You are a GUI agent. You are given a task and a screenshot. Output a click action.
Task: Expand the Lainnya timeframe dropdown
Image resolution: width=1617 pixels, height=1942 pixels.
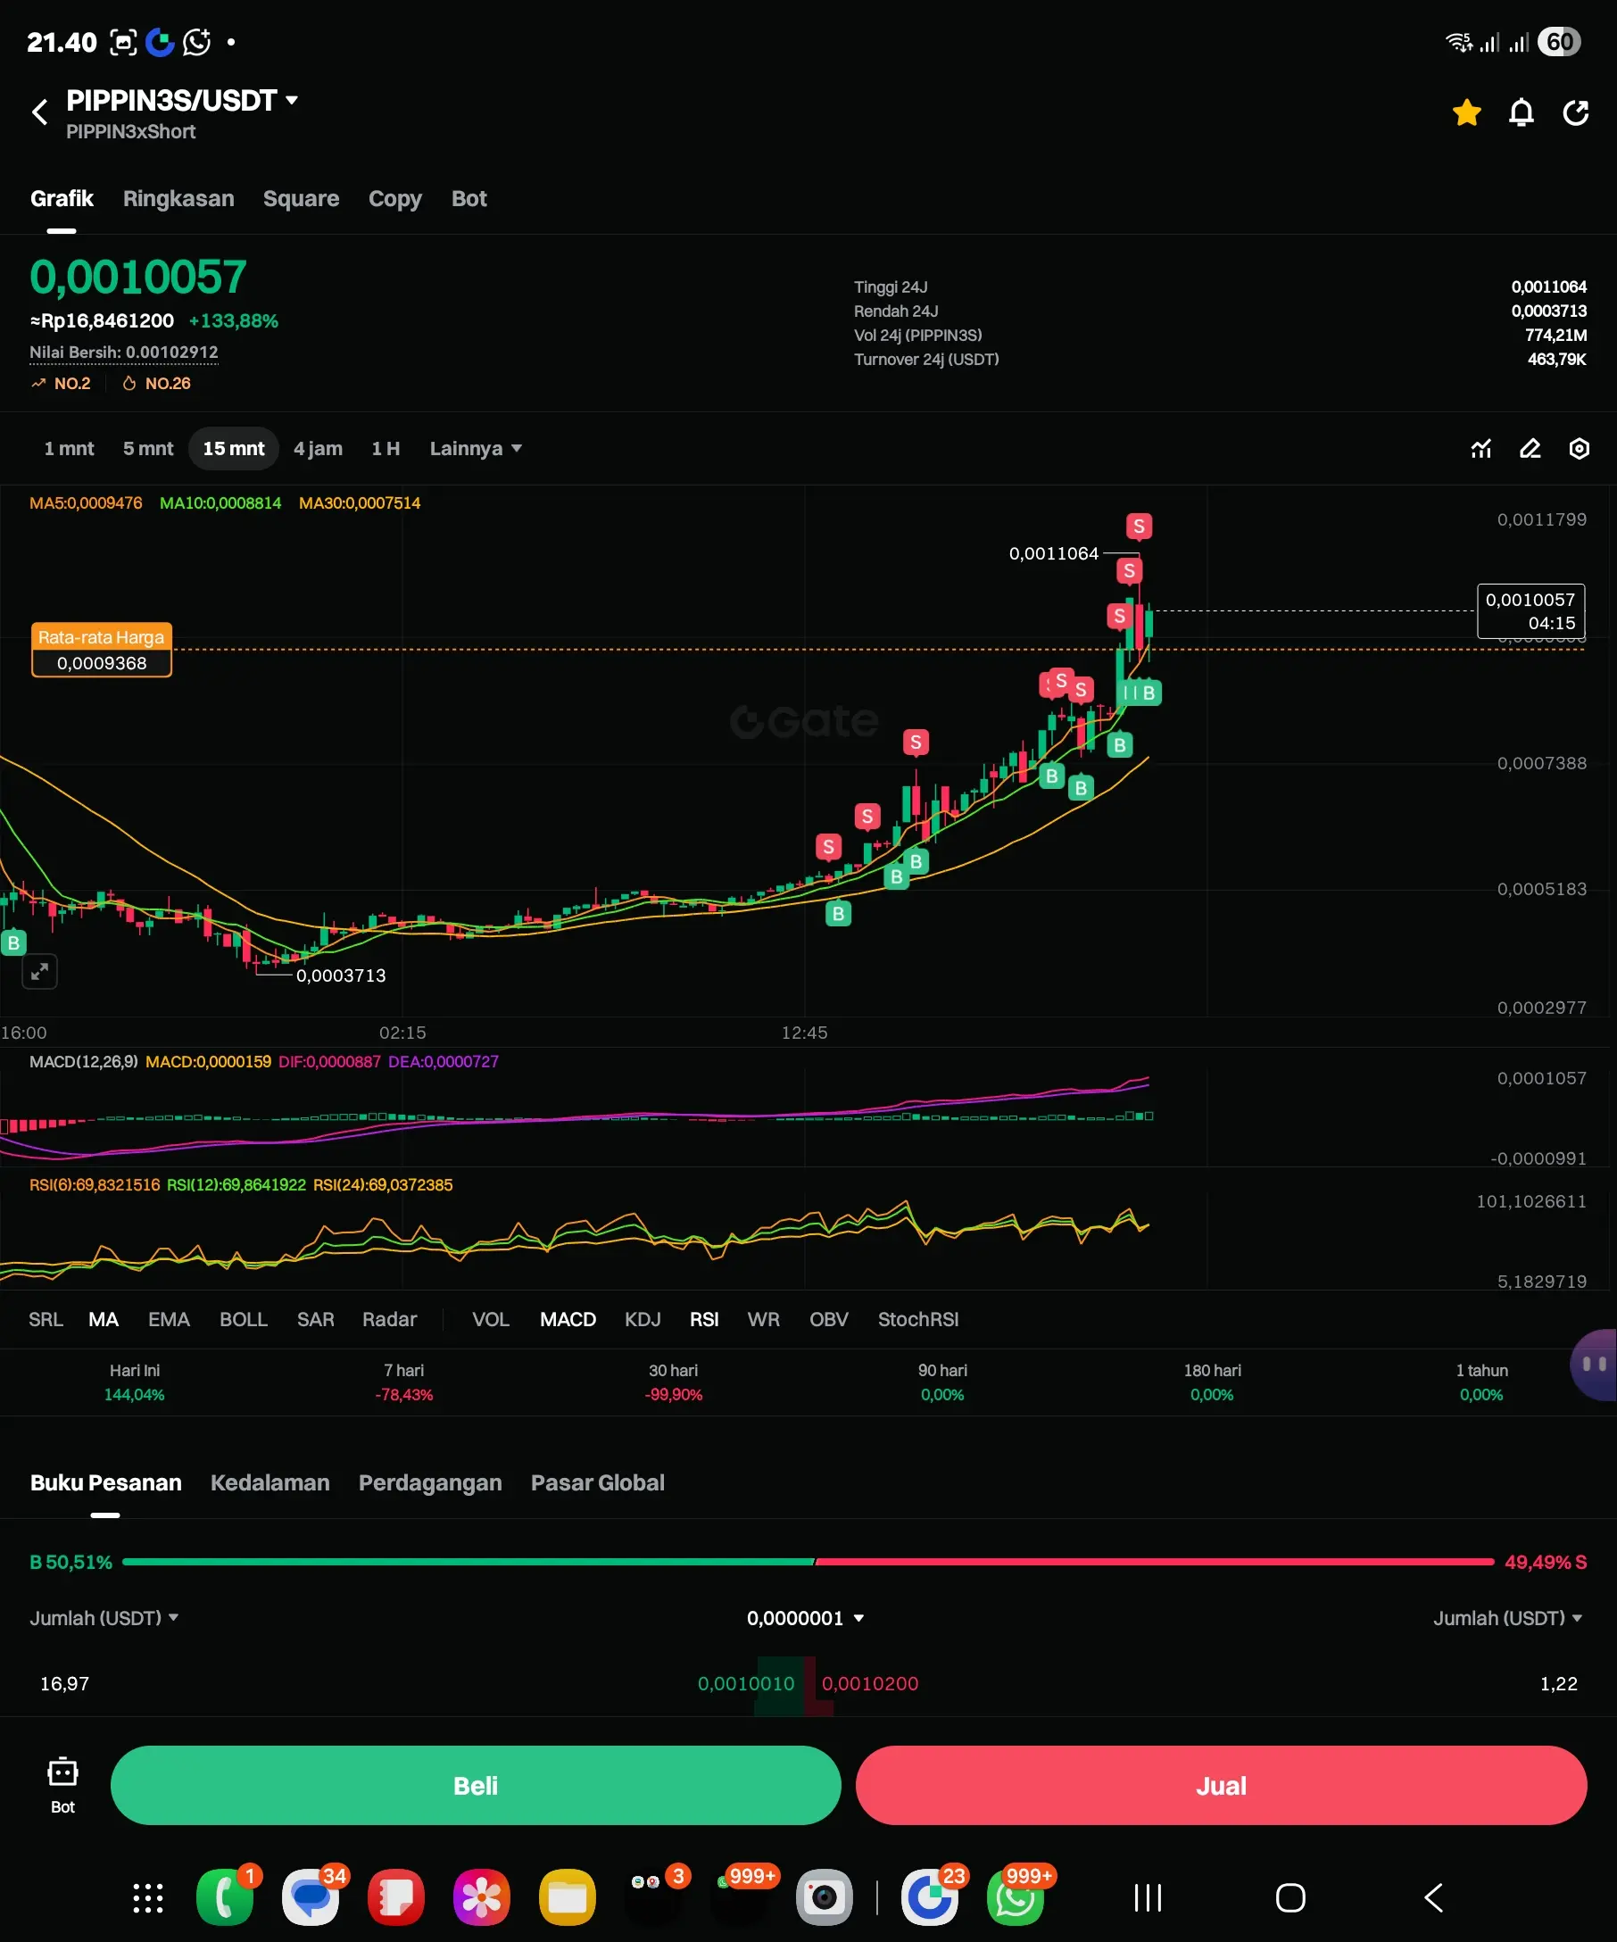click(x=476, y=449)
